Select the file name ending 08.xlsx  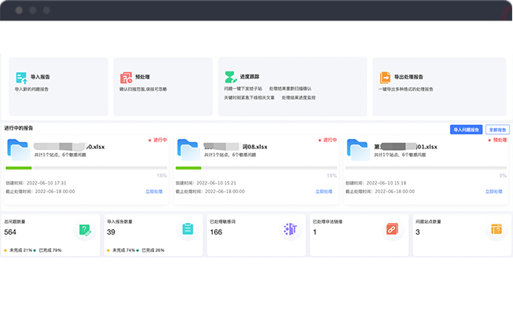click(x=236, y=147)
